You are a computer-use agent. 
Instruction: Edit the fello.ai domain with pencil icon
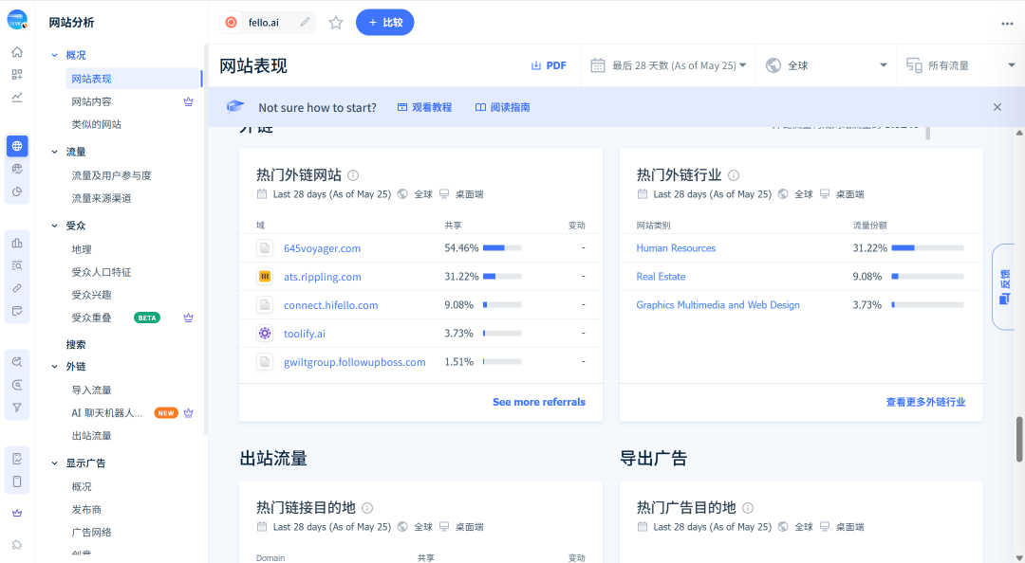coord(305,22)
